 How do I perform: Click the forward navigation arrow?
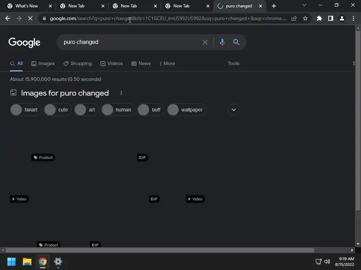[19, 18]
